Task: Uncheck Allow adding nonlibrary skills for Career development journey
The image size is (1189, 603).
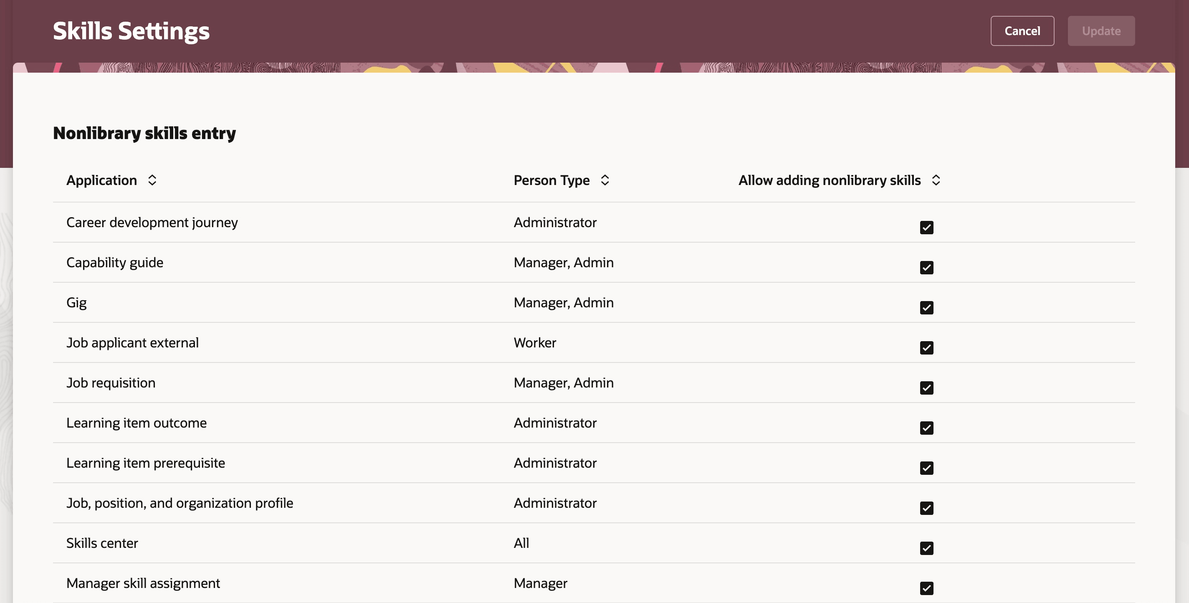Action: [x=928, y=227]
